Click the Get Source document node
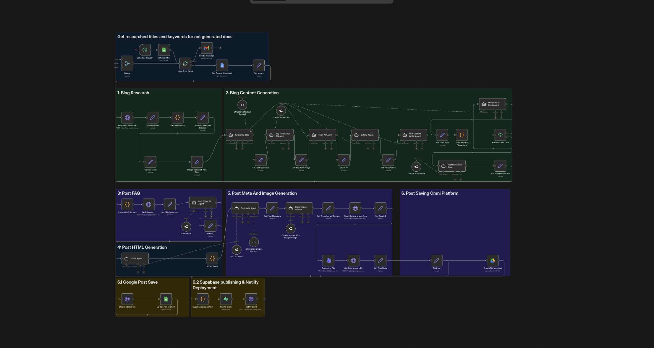Viewport: 654px width, 348px height. [222, 66]
